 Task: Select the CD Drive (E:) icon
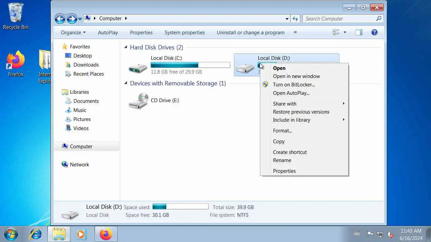[138, 100]
